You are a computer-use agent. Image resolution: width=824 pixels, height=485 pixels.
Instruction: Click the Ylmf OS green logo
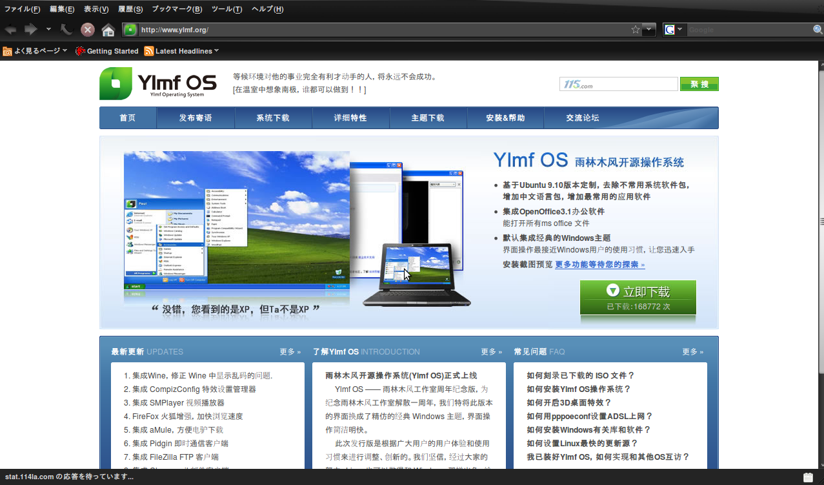[115, 84]
